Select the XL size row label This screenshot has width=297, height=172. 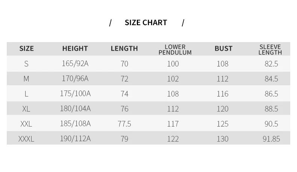click(x=26, y=109)
